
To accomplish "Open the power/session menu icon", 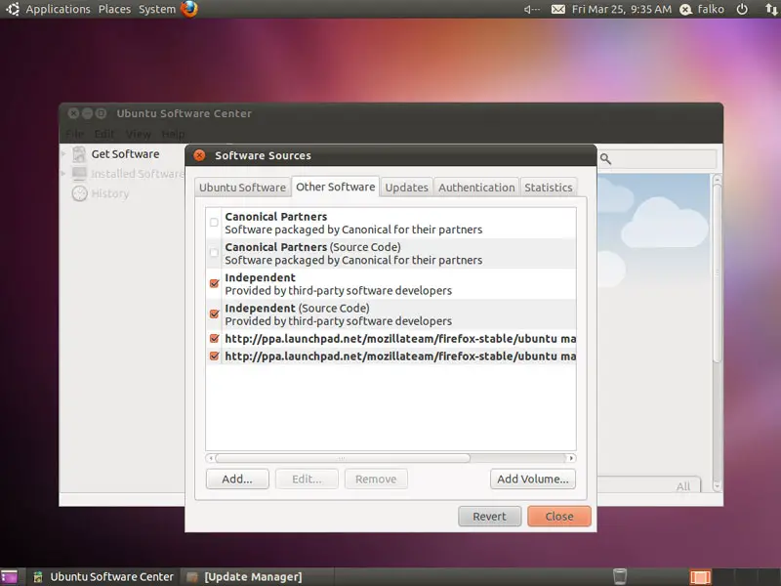I will tap(742, 9).
